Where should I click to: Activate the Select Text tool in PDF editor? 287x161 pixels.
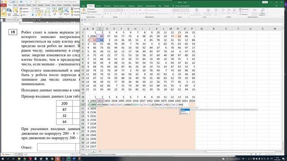point(9,12)
